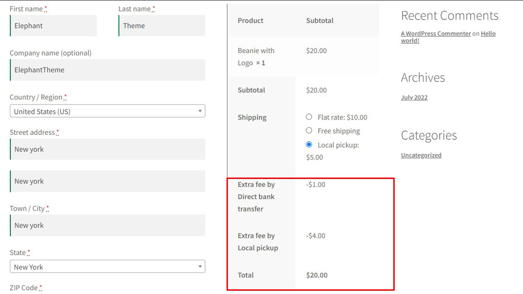This screenshot has width=523, height=294.
Task: Click the Recent Comments heading
Action: tap(449, 16)
